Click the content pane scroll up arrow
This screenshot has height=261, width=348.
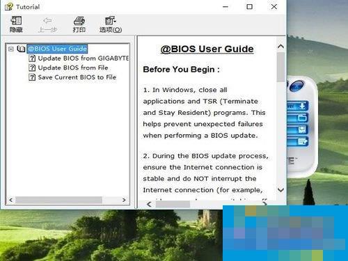point(280,47)
